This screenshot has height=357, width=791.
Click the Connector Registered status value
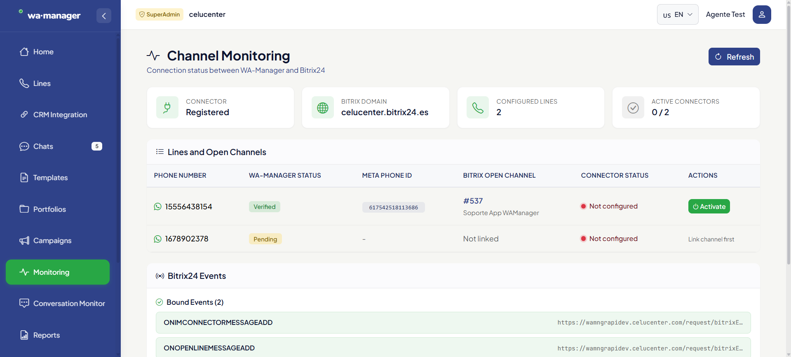point(207,112)
